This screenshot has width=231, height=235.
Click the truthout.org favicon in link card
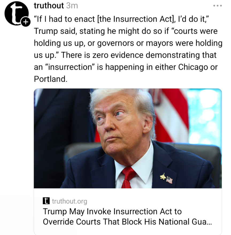tap(46, 201)
